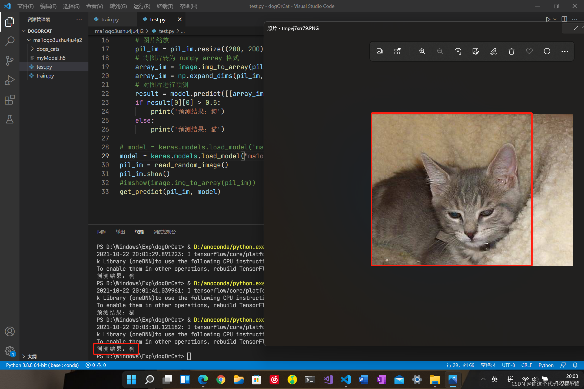Delete the photo using trash icon

coord(511,51)
